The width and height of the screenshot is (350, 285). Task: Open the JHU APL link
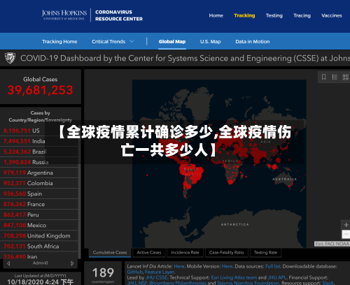tap(277, 277)
